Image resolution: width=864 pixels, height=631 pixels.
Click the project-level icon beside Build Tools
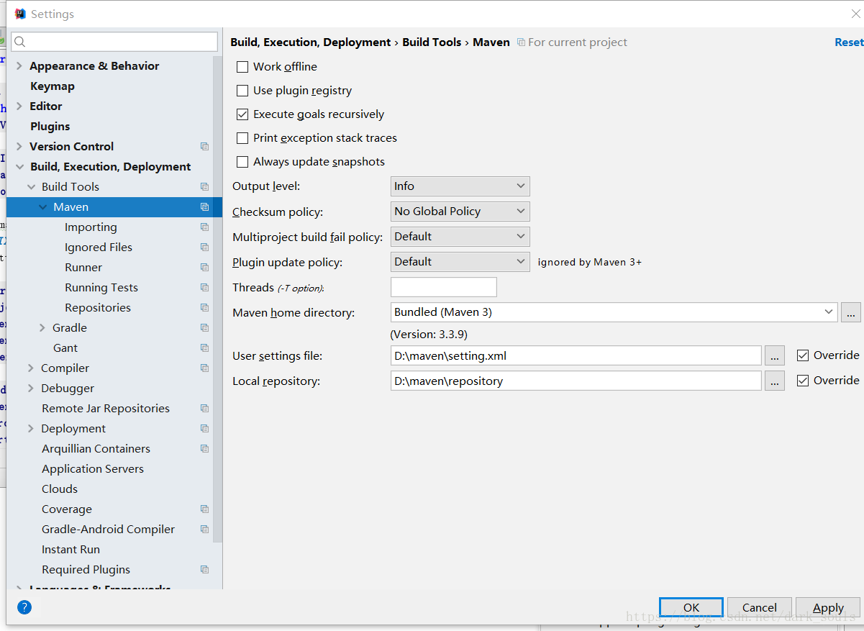204,186
